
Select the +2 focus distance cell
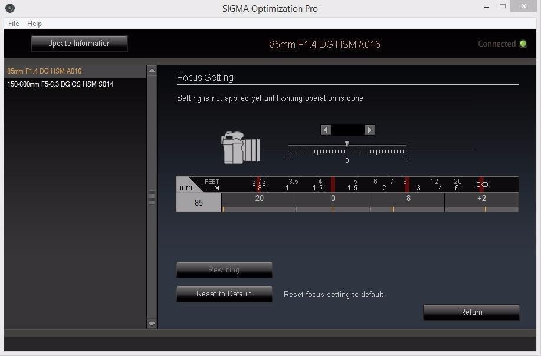[x=481, y=202]
